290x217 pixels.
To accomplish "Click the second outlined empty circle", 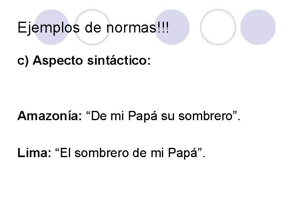I will point(218,27).
